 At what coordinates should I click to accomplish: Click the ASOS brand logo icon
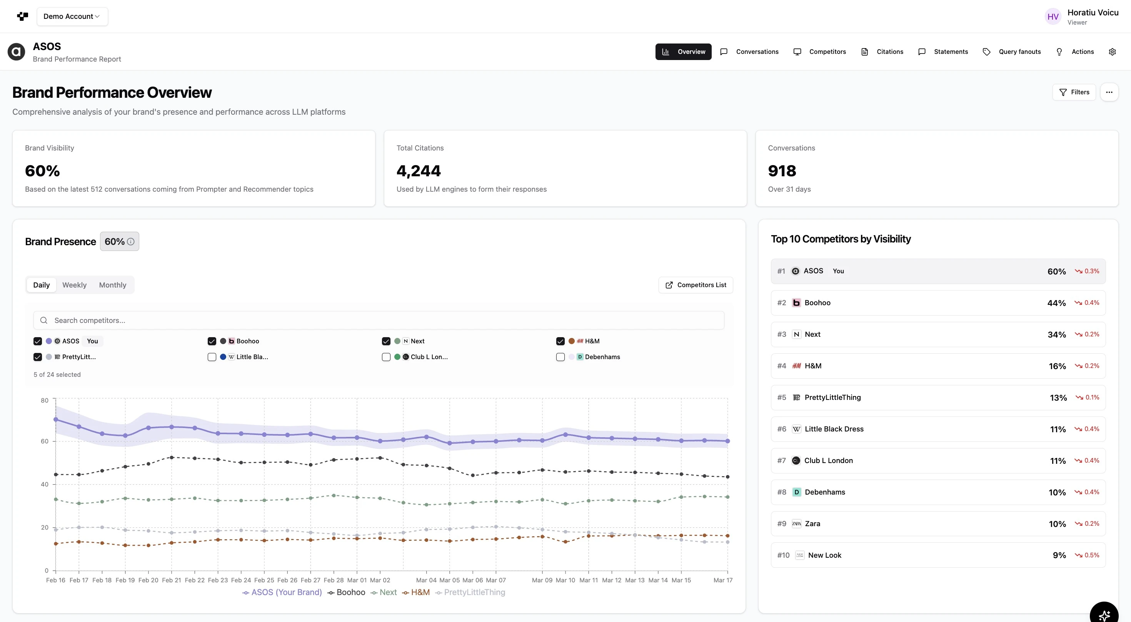16,52
